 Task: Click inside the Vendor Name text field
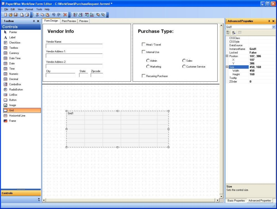tap(74, 46)
